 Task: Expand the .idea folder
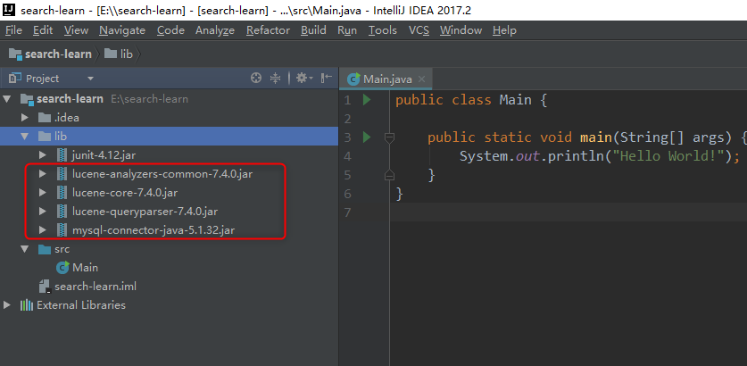pyautogui.click(x=25, y=118)
